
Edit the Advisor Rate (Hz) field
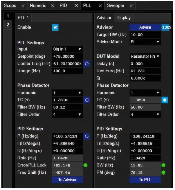pos(145,158)
